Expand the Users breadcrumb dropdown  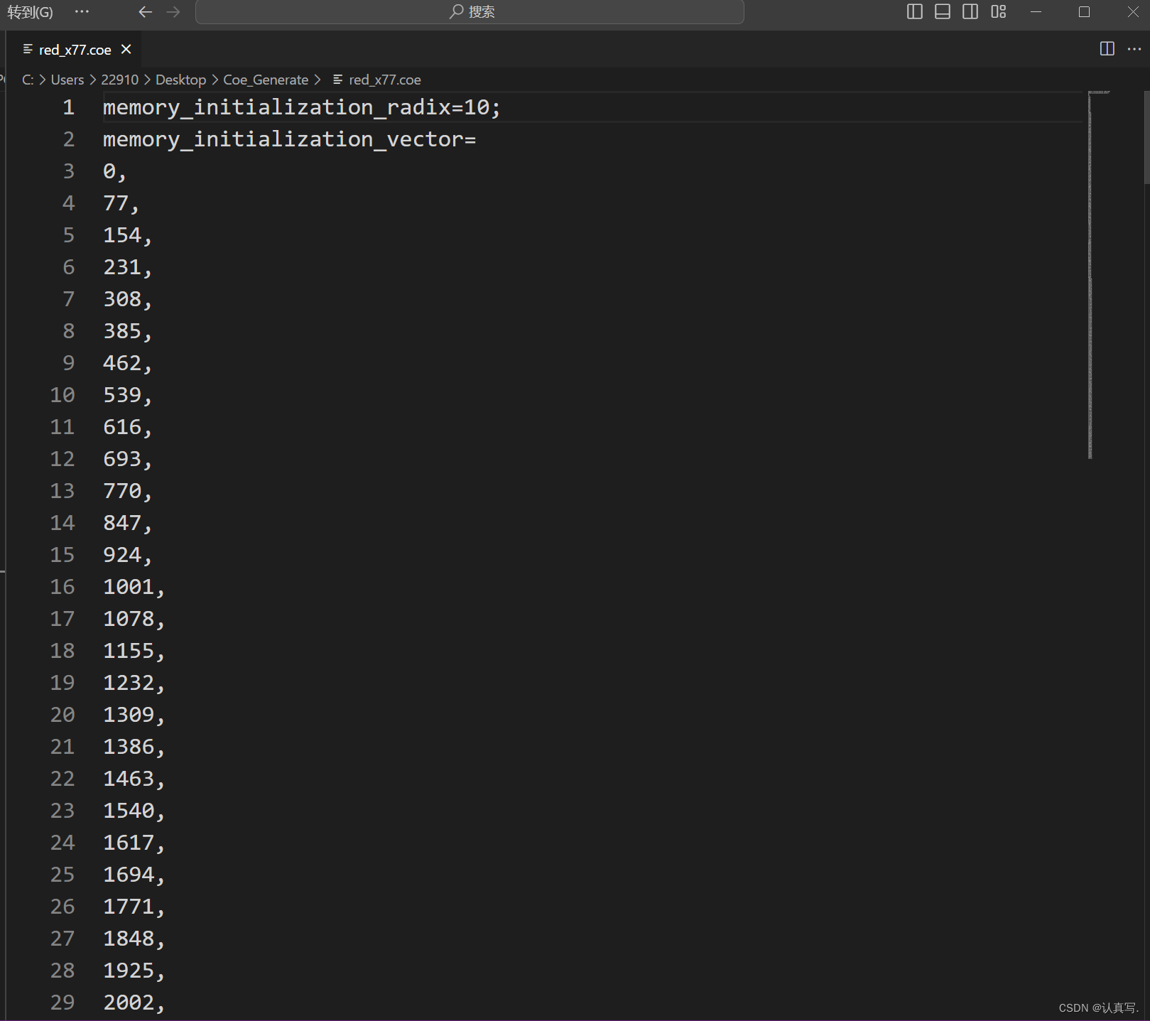(67, 80)
